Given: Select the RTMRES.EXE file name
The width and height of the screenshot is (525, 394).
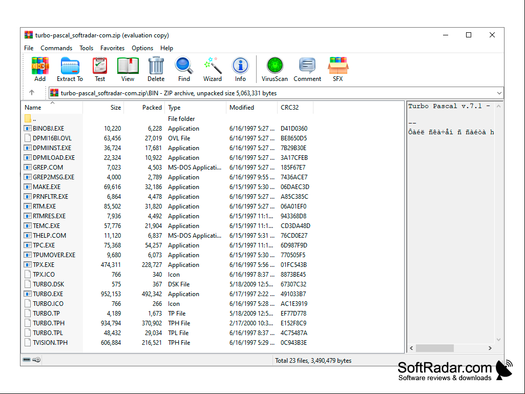Looking at the screenshot, I should point(49,216).
